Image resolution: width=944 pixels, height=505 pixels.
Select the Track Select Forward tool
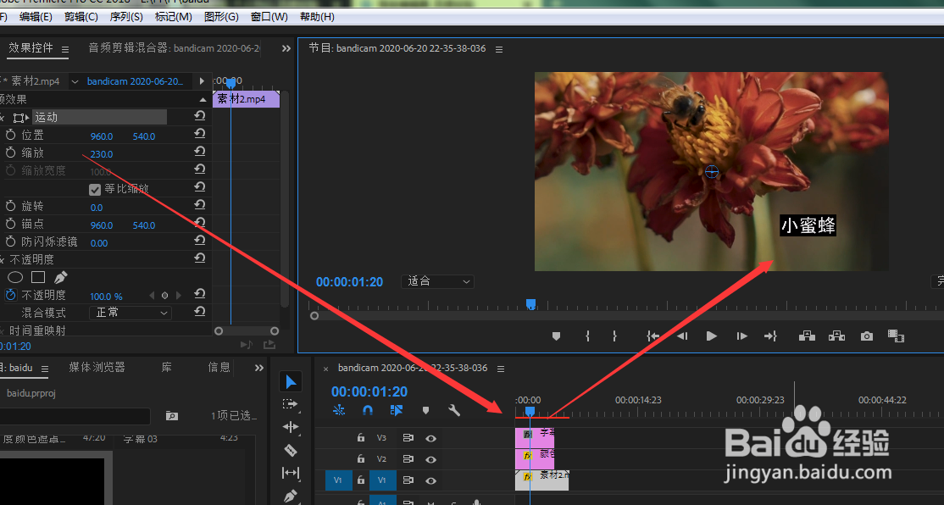pos(291,404)
